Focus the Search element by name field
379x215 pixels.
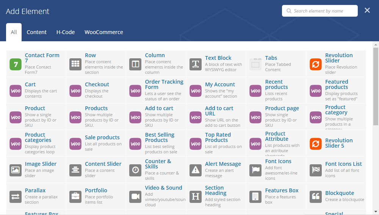pyautogui.click(x=322, y=11)
